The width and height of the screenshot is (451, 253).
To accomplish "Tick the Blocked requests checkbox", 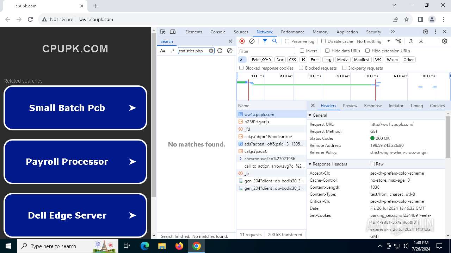I will pos(301,68).
